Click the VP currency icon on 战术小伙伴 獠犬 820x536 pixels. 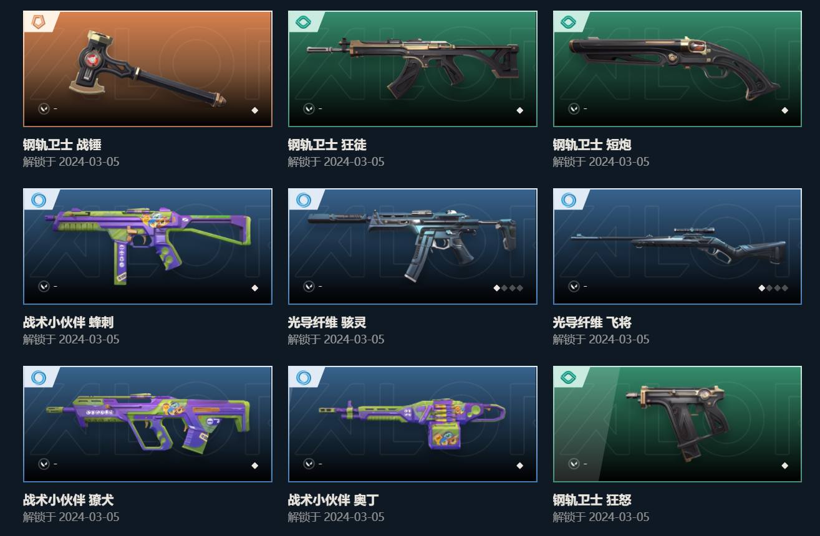click(x=44, y=464)
